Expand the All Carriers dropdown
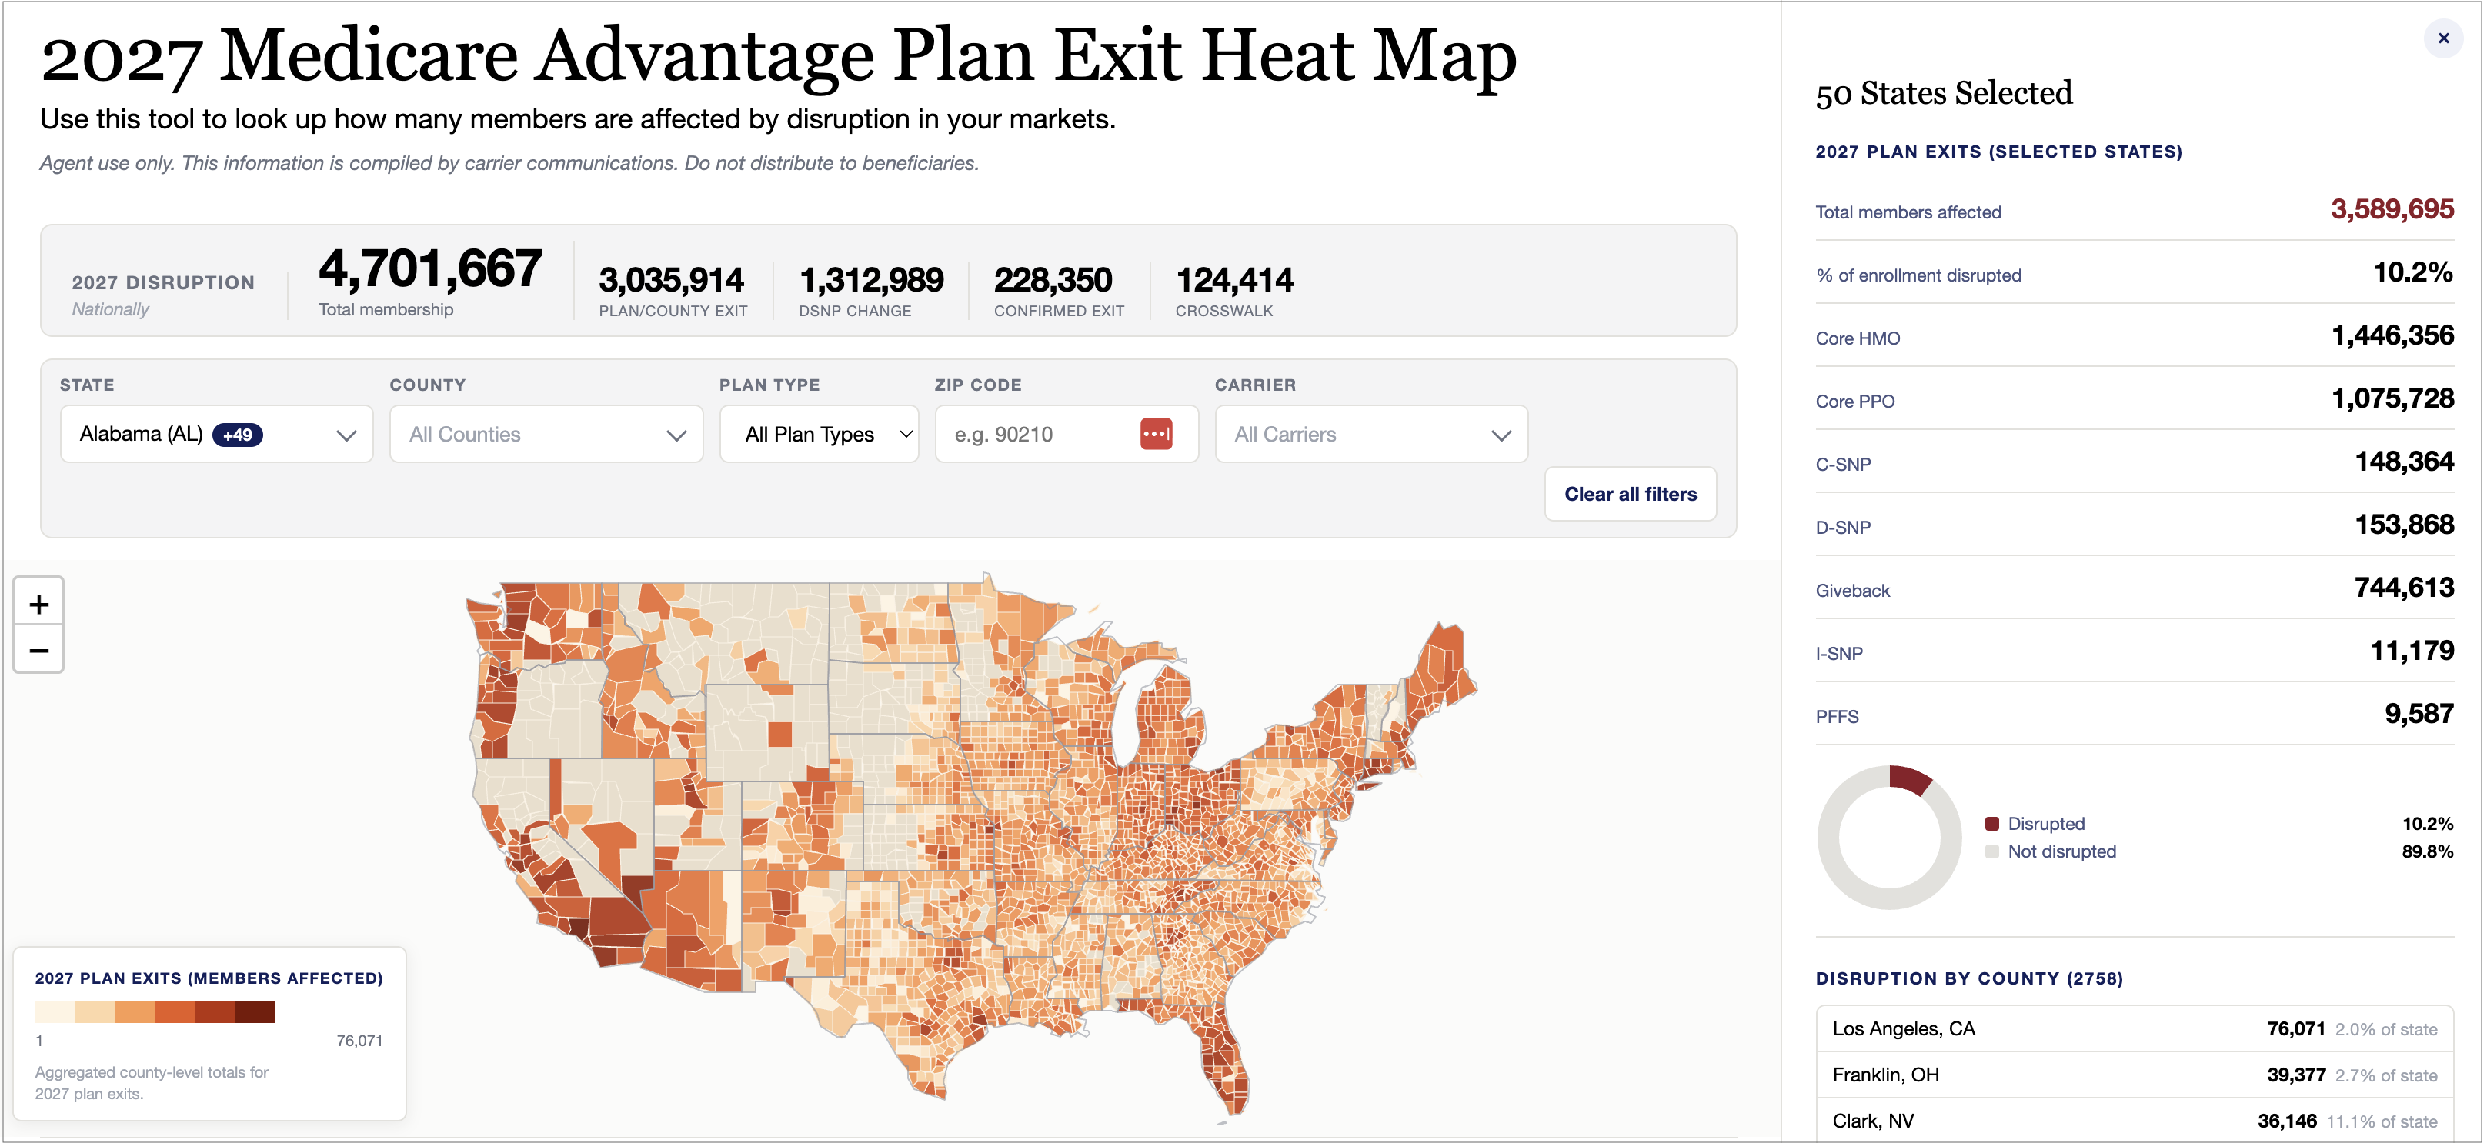The width and height of the screenshot is (2487, 1143). 1371,435
